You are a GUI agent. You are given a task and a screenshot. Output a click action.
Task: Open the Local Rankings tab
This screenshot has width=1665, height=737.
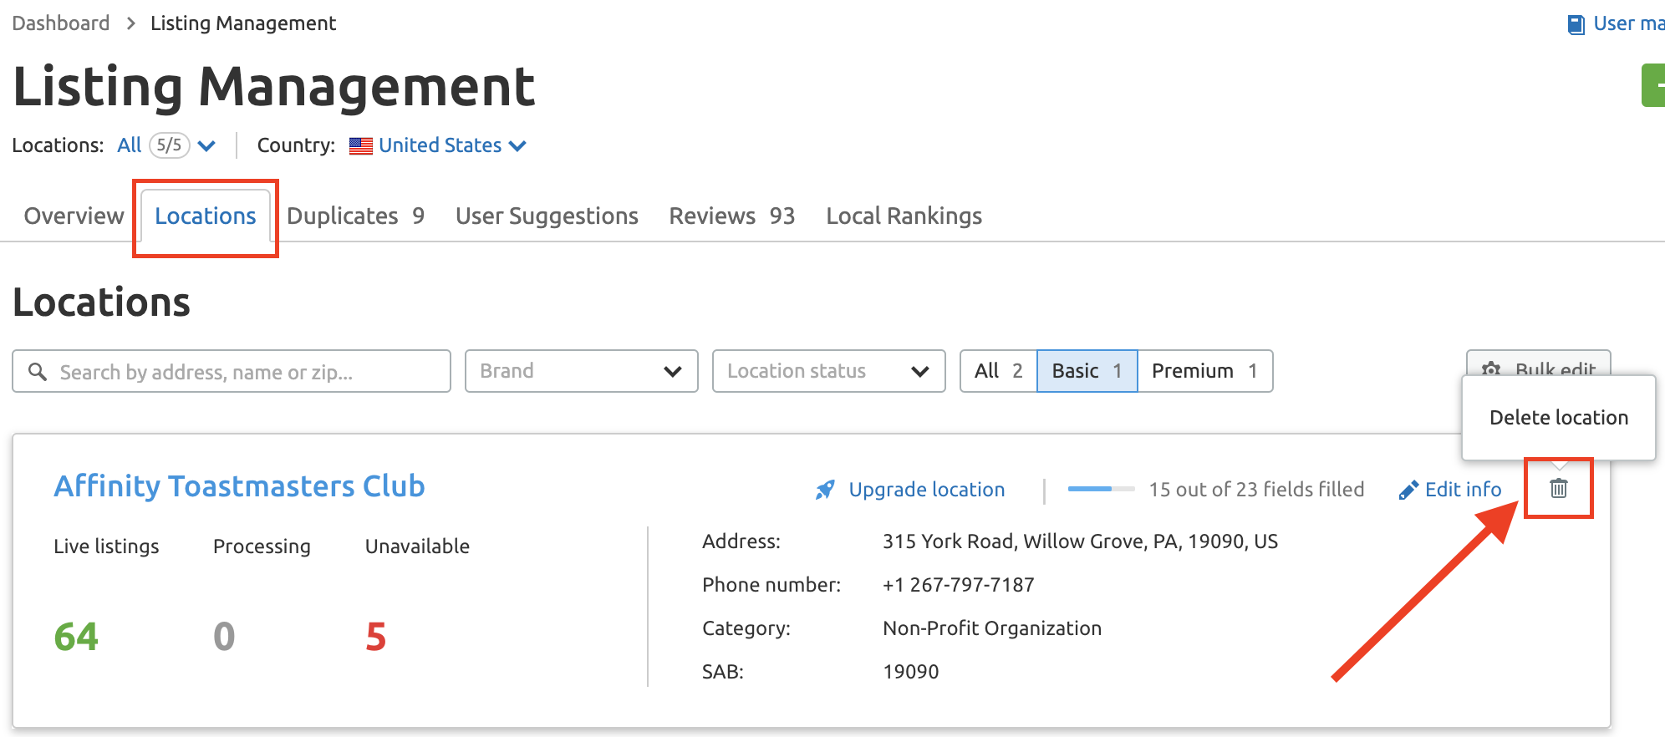(904, 216)
